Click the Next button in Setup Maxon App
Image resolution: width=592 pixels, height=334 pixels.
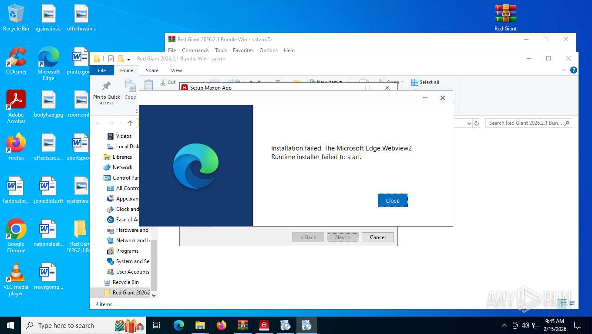coord(343,237)
